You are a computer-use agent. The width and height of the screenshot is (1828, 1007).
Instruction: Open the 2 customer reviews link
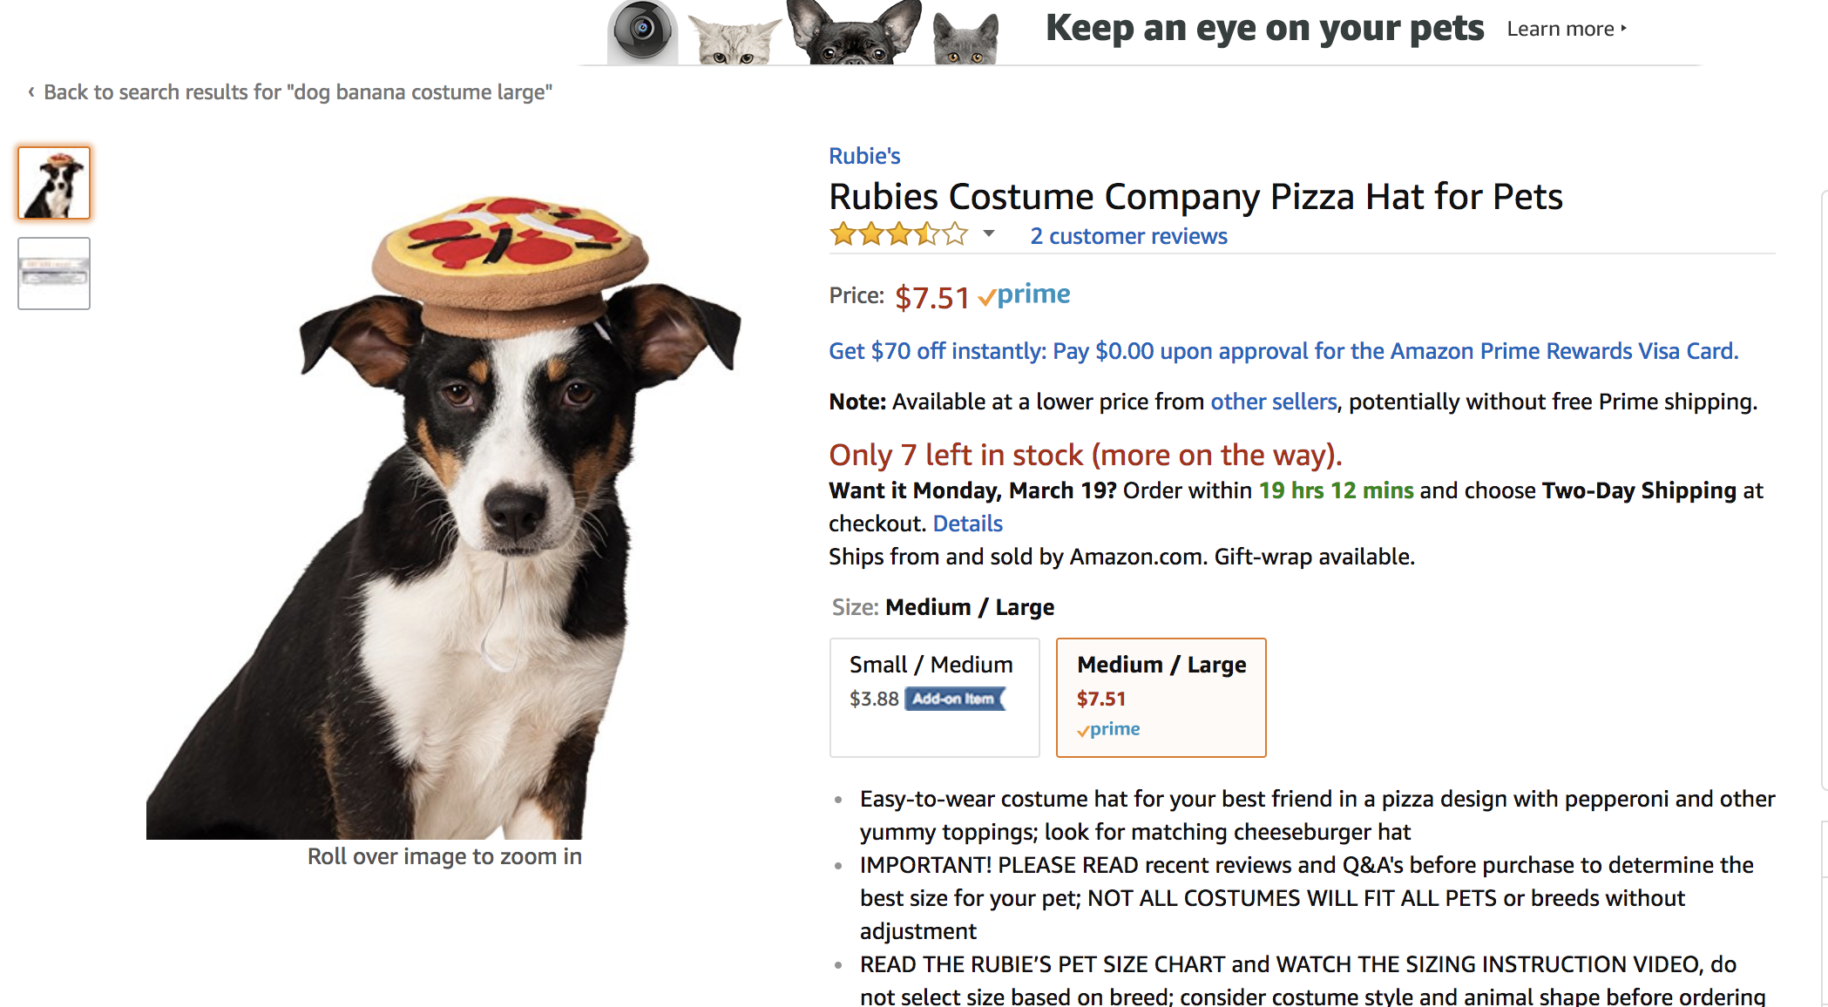coord(1128,236)
